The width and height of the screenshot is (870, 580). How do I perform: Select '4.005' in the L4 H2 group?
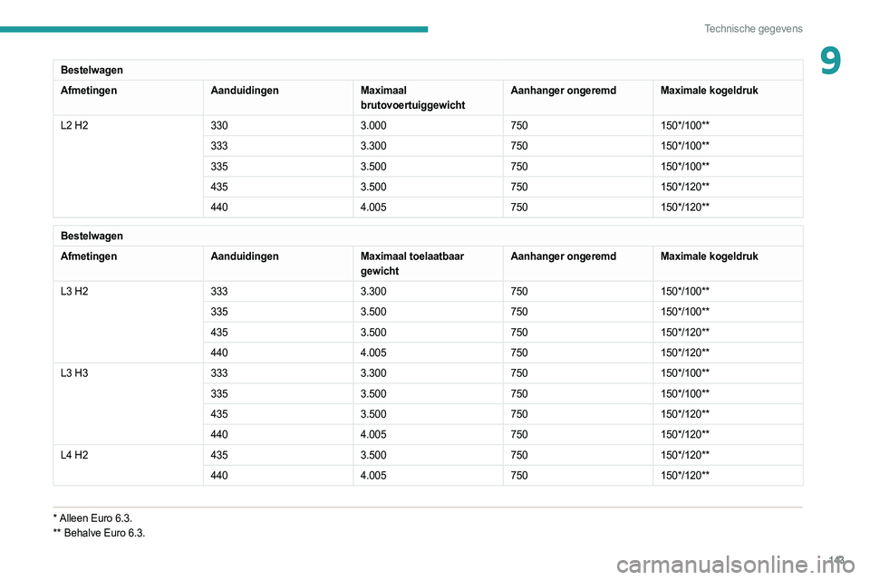[x=373, y=476]
